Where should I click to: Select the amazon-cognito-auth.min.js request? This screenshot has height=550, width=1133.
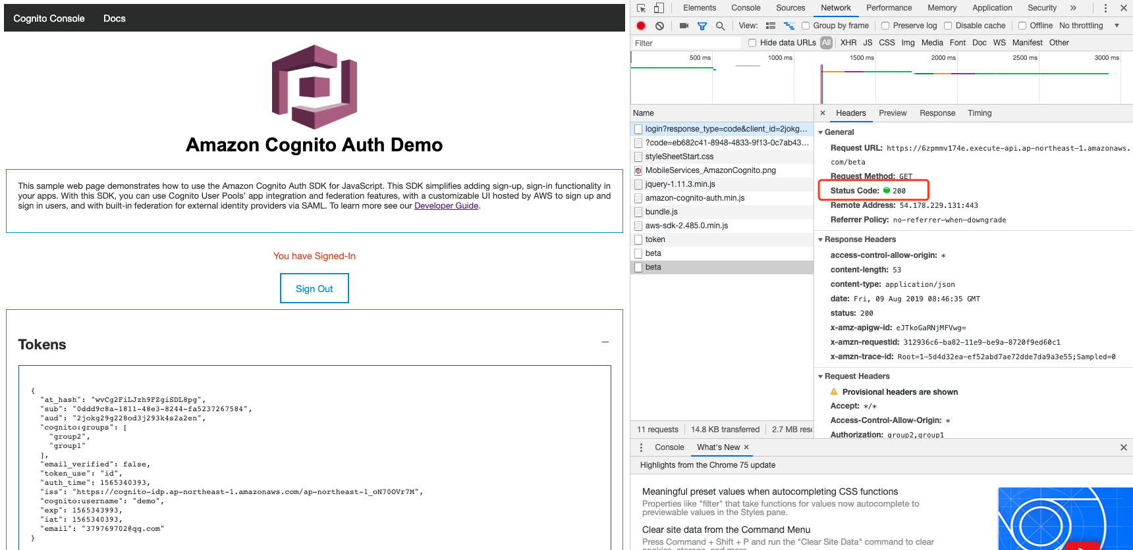click(x=722, y=198)
